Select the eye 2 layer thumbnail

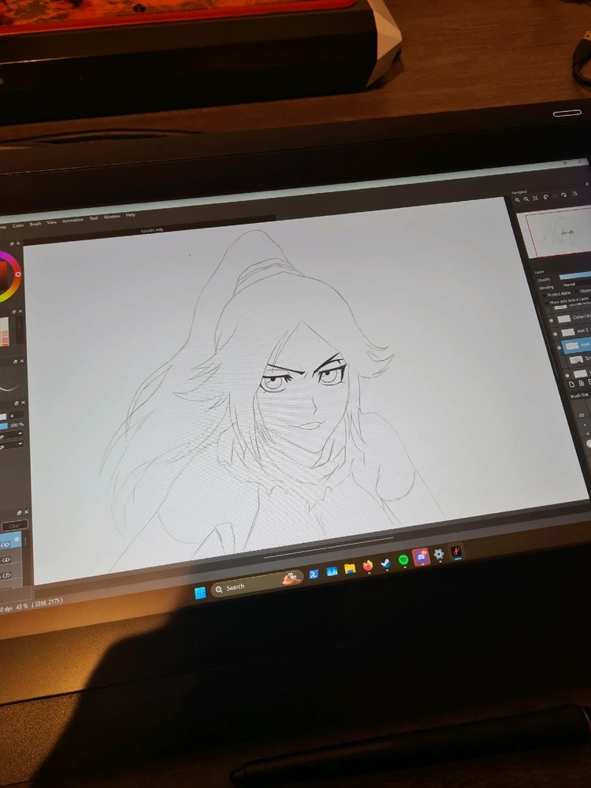click(x=568, y=333)
